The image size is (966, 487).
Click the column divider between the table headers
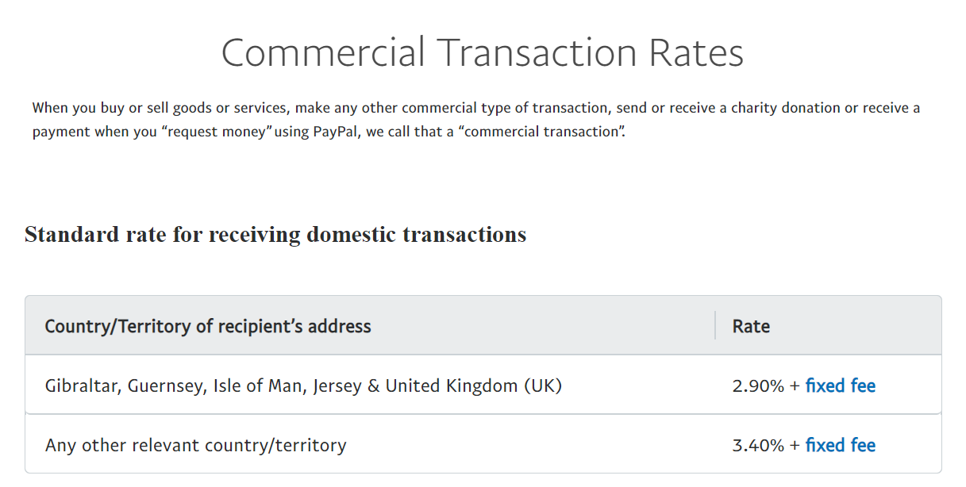coord(715,325)
